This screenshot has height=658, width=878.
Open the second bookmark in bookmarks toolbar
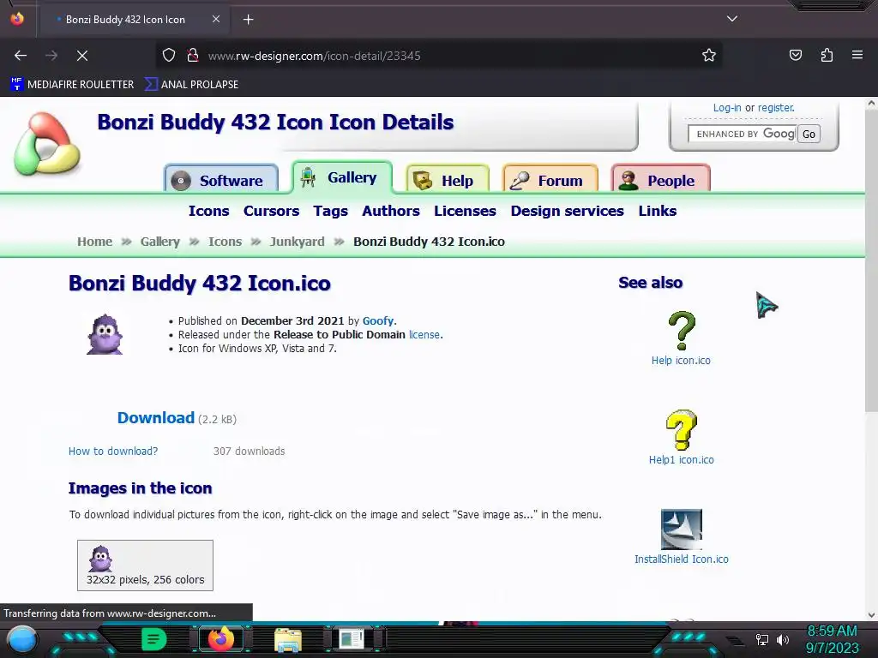point(191,85)
